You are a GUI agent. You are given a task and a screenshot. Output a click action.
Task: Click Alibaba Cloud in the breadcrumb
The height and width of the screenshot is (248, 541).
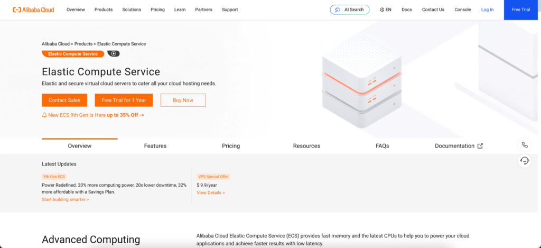click(55, 44)
